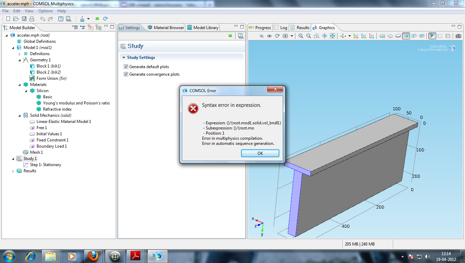Switch to the xy view in Graphics

click(x=356, y=36)
